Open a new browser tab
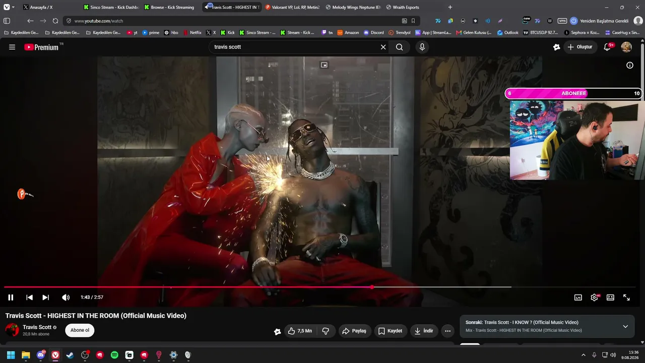 (450, 7)
